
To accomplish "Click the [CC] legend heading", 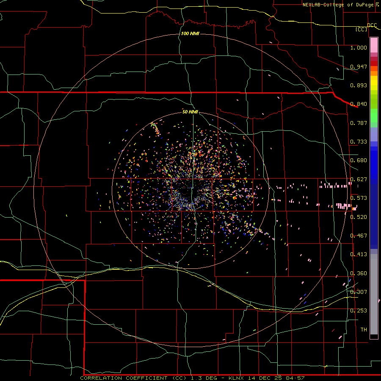I will point(362,29).
